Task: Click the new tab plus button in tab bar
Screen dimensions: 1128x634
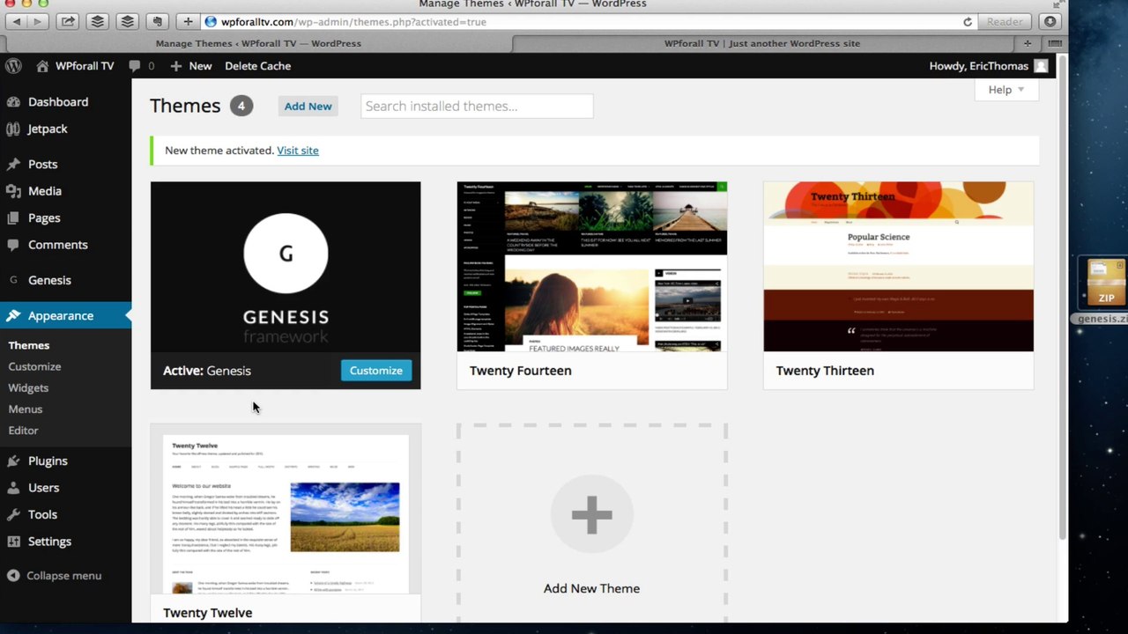Action: (1028, 43)
